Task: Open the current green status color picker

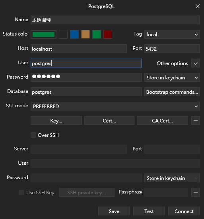Action: coord(43,34)
